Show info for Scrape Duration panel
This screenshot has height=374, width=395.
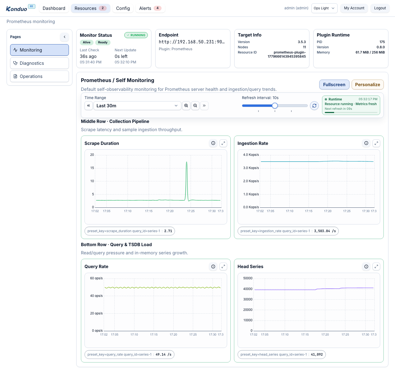point(213,143)
